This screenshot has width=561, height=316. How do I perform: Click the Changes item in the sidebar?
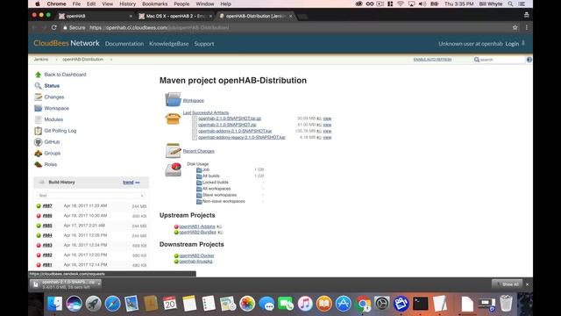54,97
